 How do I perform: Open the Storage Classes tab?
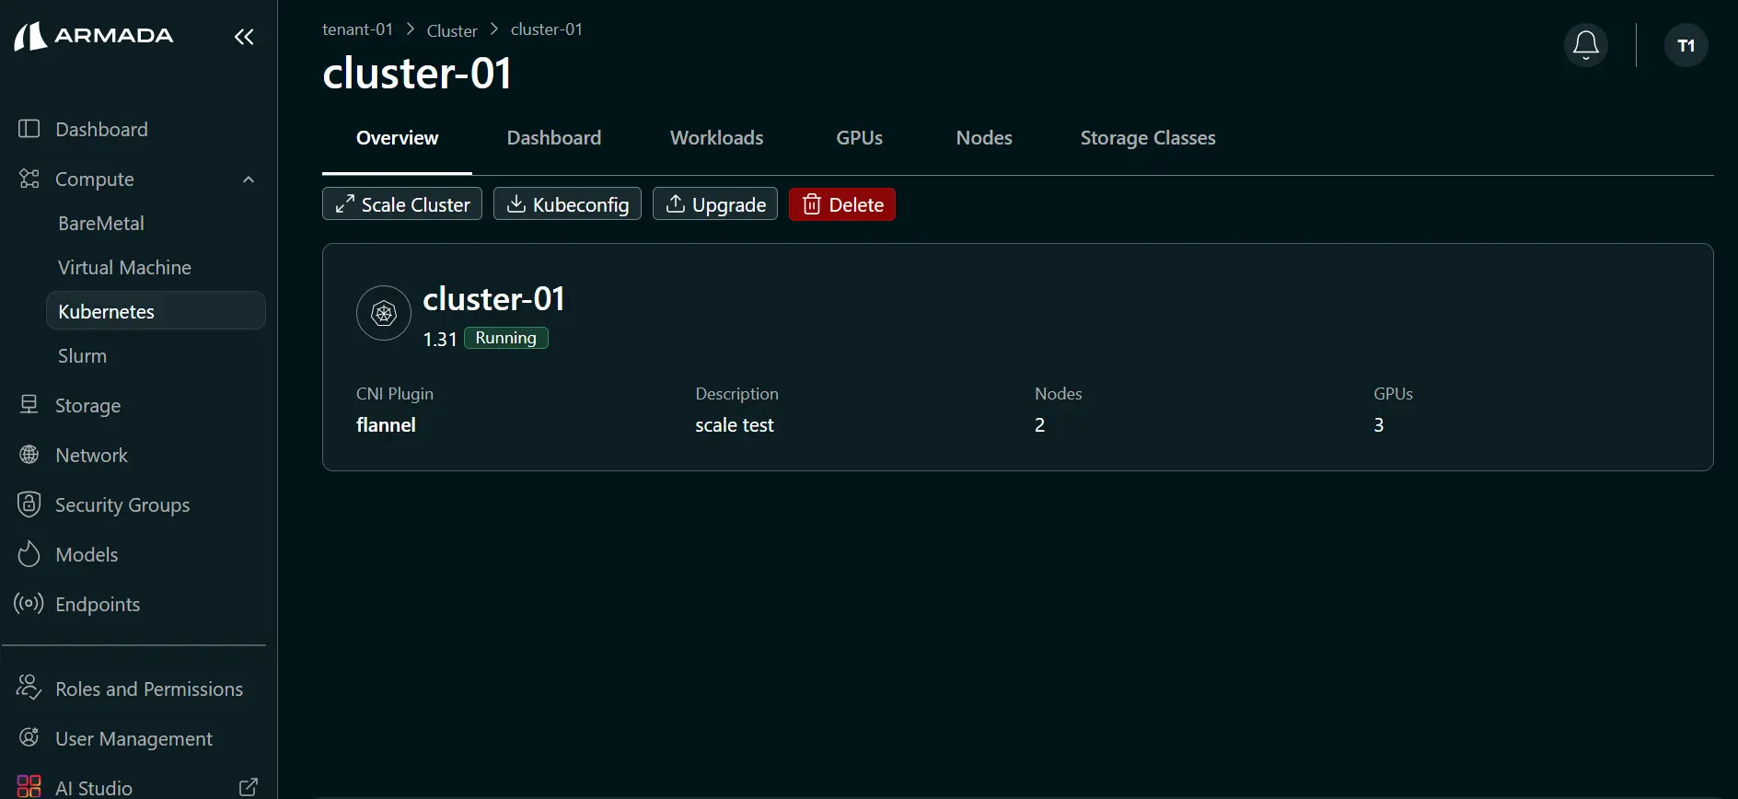[1148, 138]
